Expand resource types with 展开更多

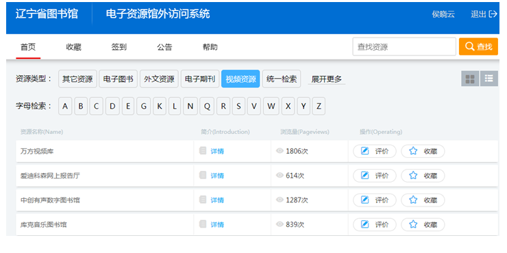(327, 79)
